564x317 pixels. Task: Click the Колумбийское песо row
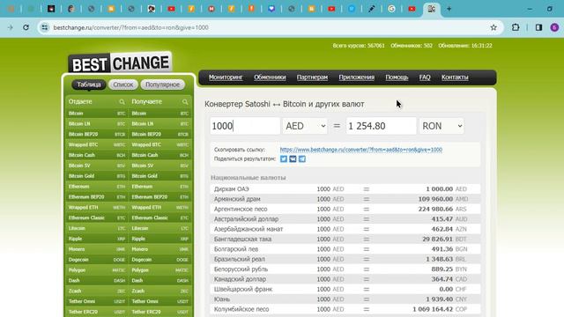coord(345,309)
